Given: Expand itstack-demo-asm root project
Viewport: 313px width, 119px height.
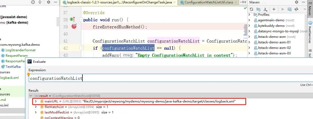Looking at the screenshot, I should click(249, 37).
